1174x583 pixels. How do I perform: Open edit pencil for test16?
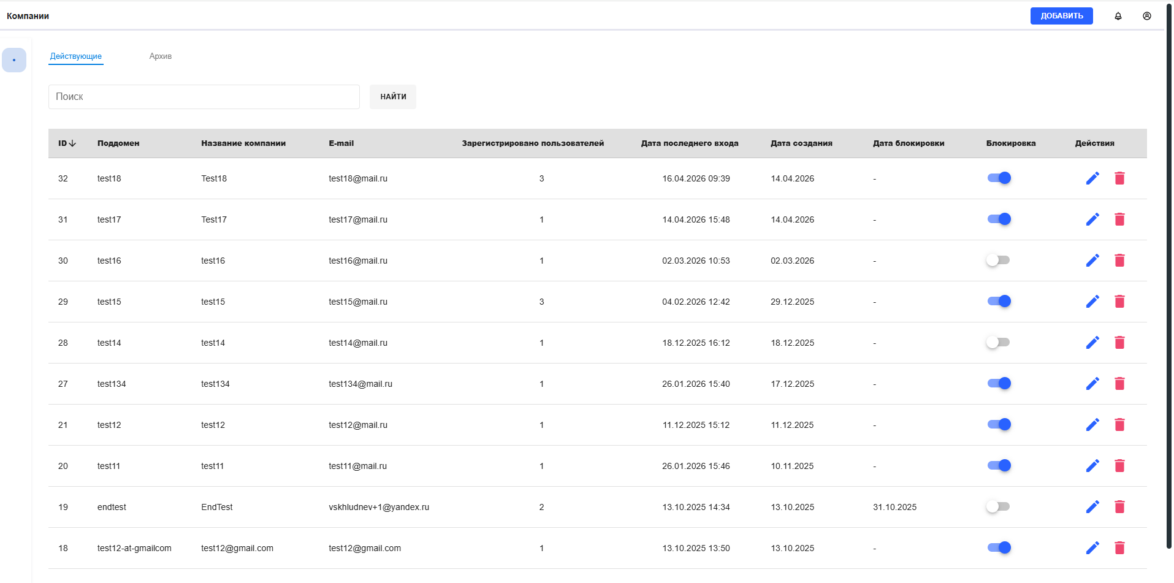[1092, 261]
